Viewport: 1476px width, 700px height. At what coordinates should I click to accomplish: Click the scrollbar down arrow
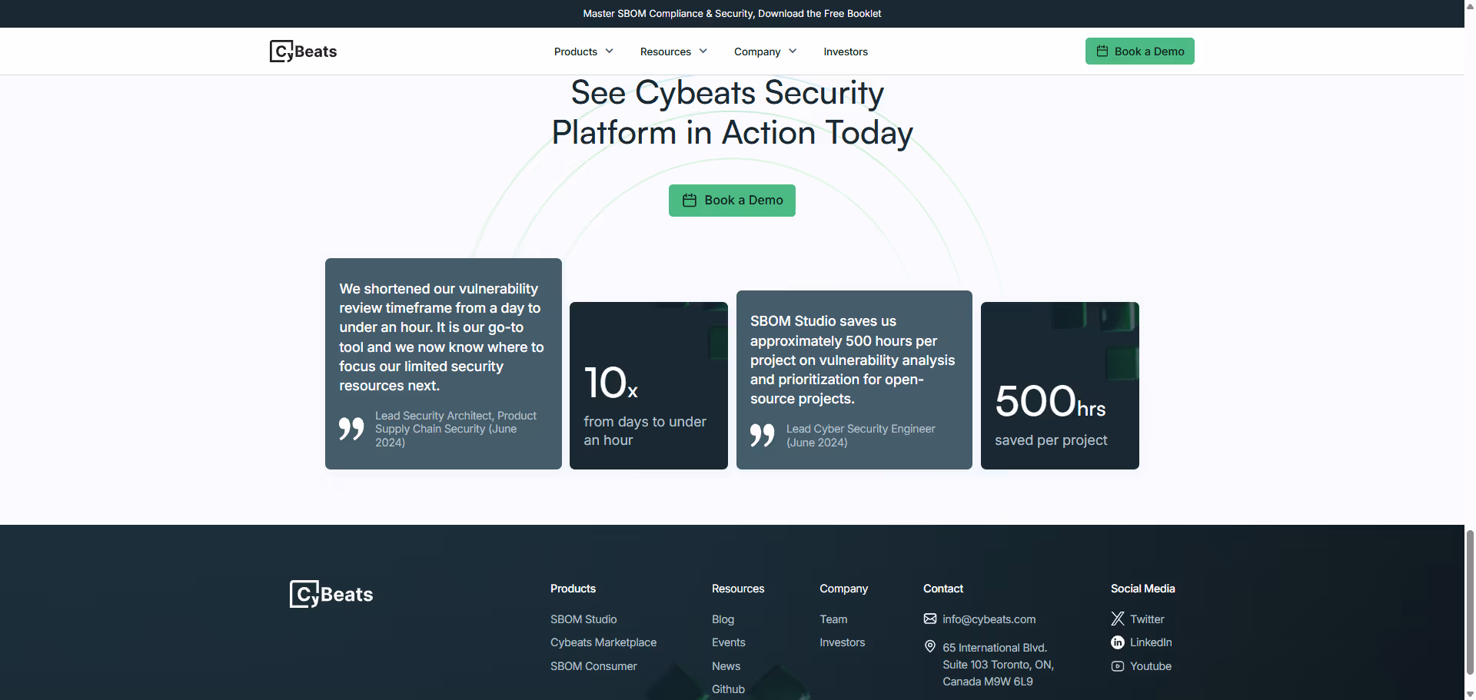pyautogui.click(x=1470, y=695)
